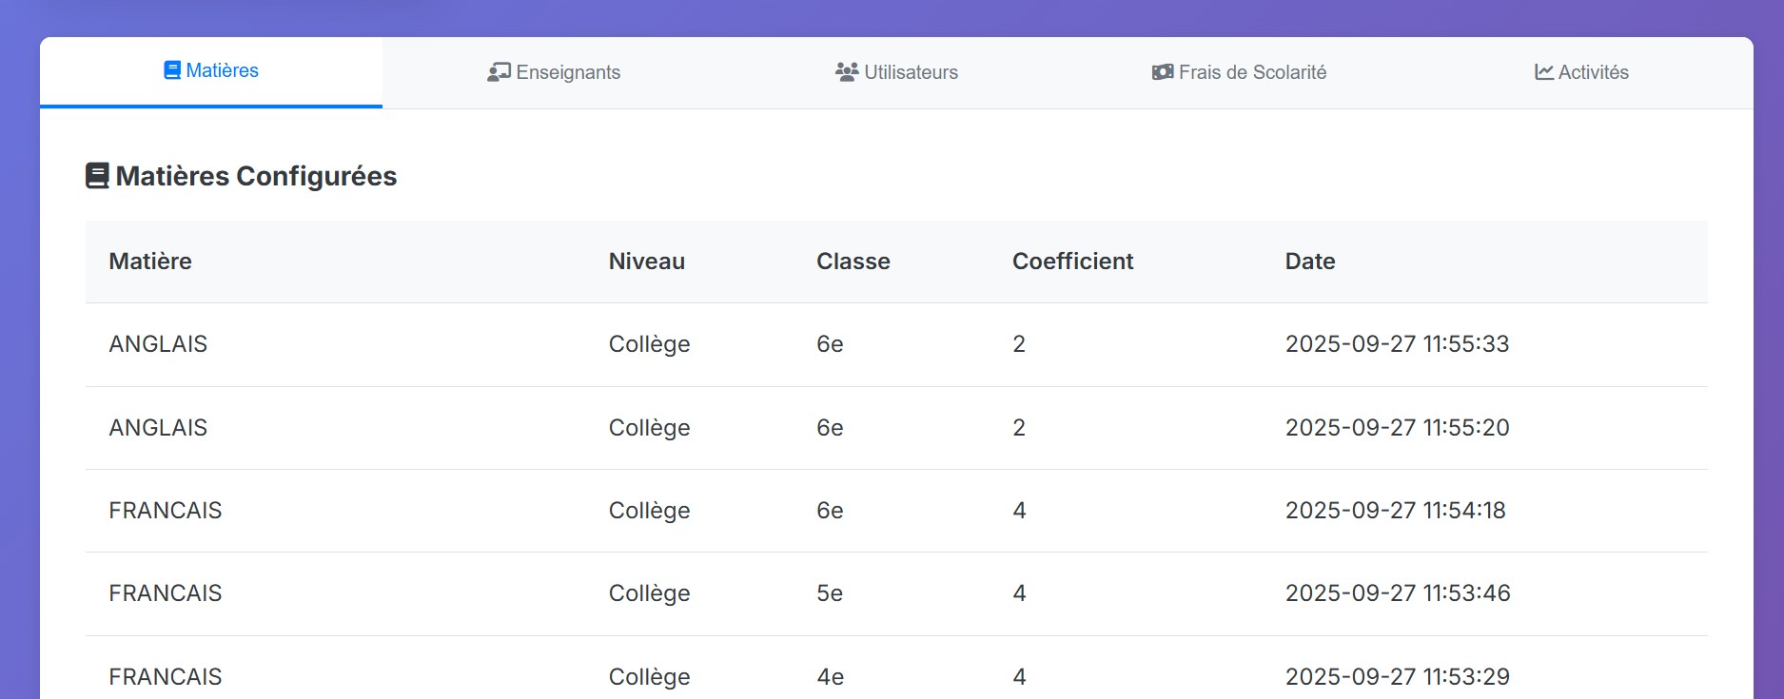Click the chalkboard teacher icon beside Enseignants

499,72
